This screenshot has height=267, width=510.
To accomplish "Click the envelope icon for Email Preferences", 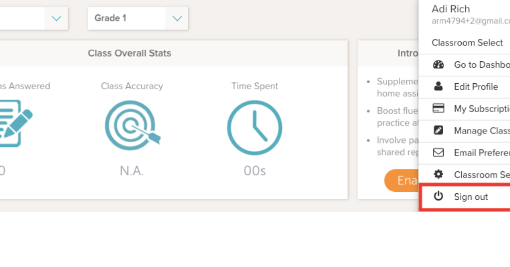I will click(x=438, y=152).
